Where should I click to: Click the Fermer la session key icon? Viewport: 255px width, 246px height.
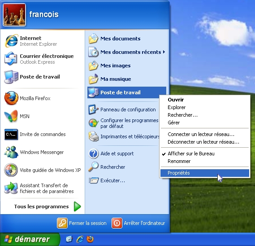point(62,223)
